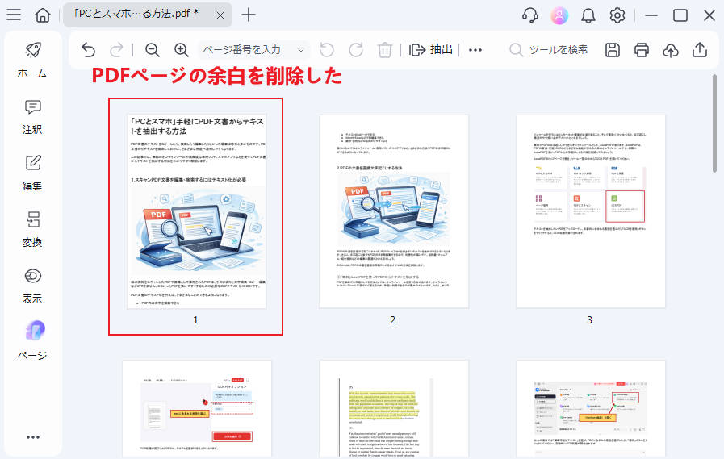Viewport: 724px width, 459px height.
Task: Show more sidebar tools ellipsis
Action: point(33,437)
